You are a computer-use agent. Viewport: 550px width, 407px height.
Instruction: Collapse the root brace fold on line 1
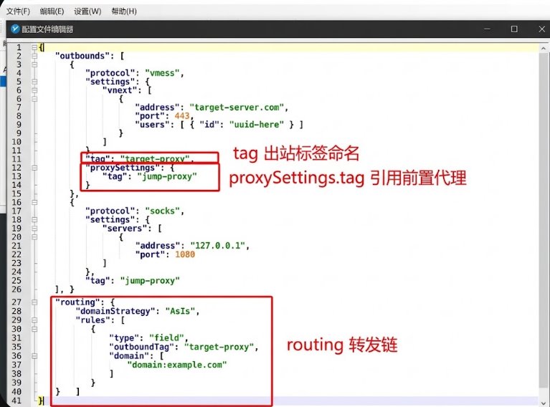pos(34,47)
